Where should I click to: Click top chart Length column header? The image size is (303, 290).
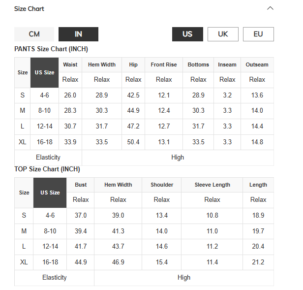258,185
